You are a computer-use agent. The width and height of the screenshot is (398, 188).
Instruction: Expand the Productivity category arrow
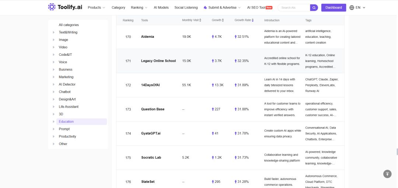coord(53,136)
